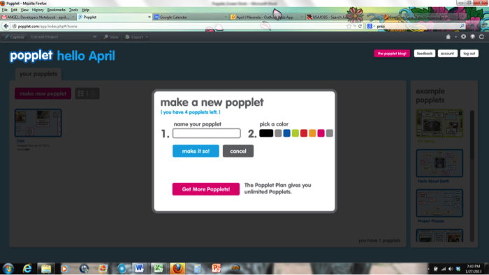Image resolution: width=489 pixels, height=275 pixels.
Task: Pick the red color swatch
Action: [304, 133]
